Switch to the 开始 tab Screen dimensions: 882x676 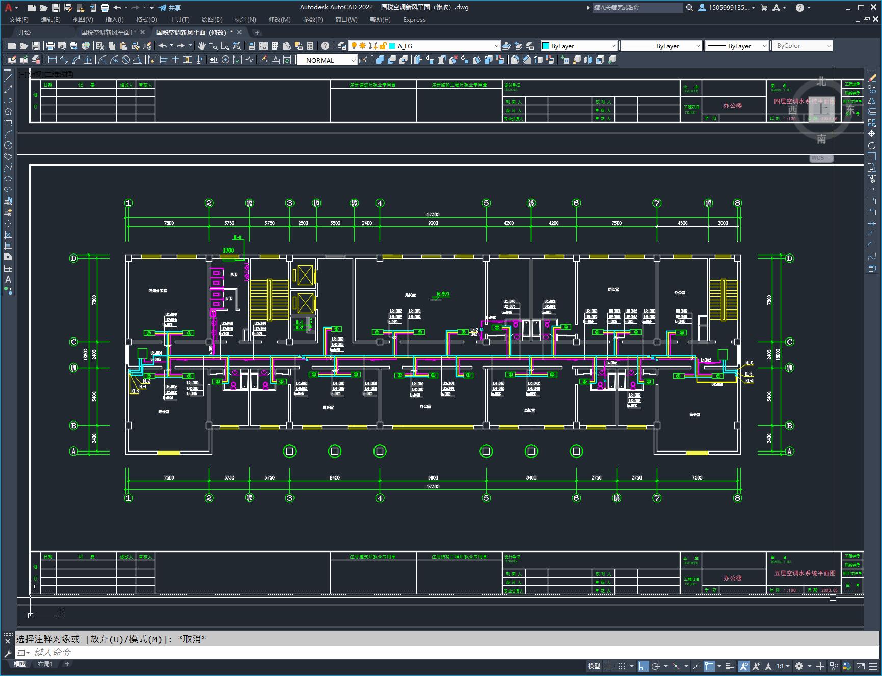(24, 32)
